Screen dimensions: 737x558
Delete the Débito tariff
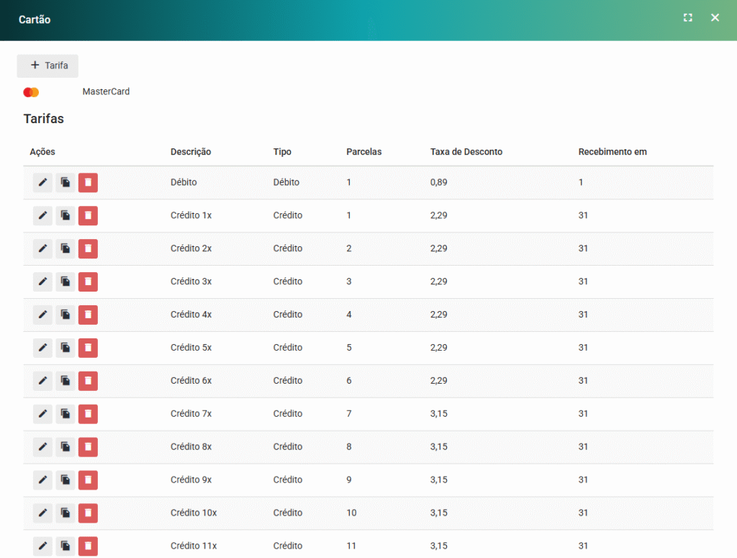88,183
